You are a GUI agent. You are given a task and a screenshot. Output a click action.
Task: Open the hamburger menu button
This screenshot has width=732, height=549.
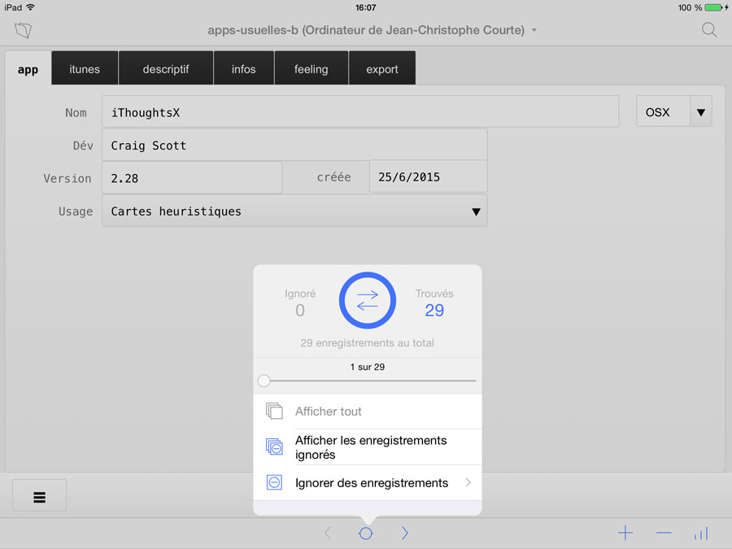(x=39, y=496)
